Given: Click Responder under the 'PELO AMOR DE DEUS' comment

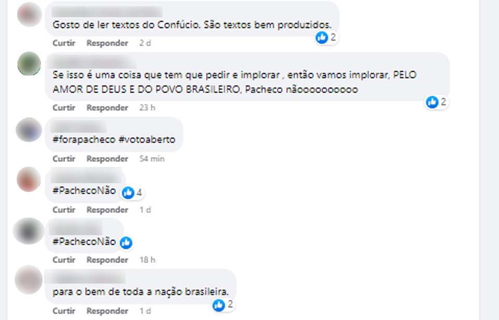Looking at the screenshot, I should point(107,108).
